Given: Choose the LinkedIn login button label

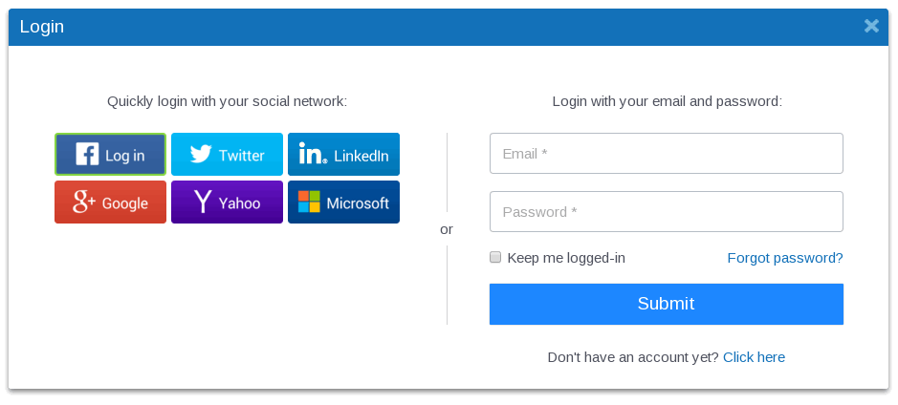Looking at the screenshot, I should (361, 155).
